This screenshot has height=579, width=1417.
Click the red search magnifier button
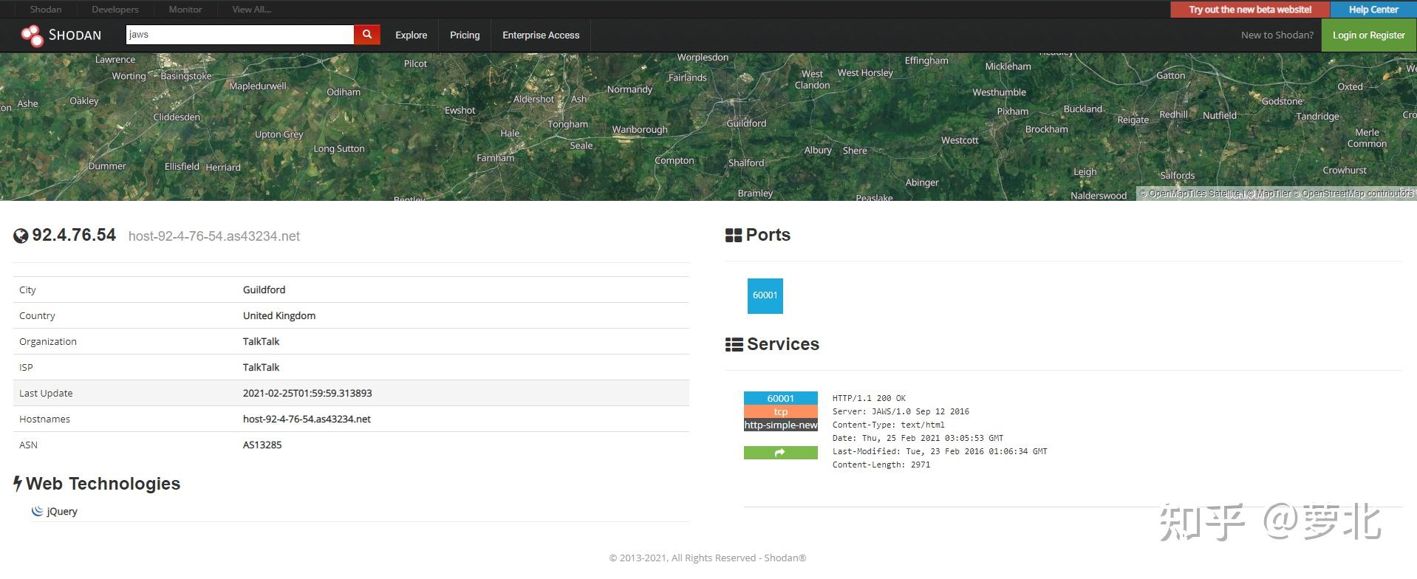coord(367,35)
